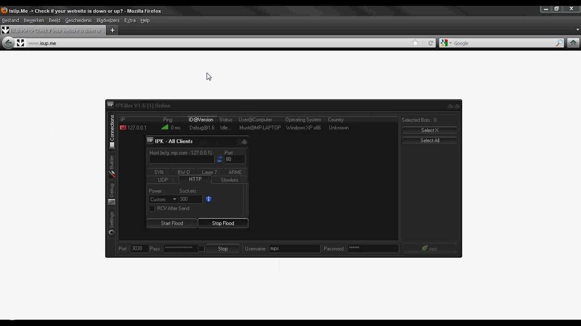Click the Builder tools sidebar icon

click(112, 174)
